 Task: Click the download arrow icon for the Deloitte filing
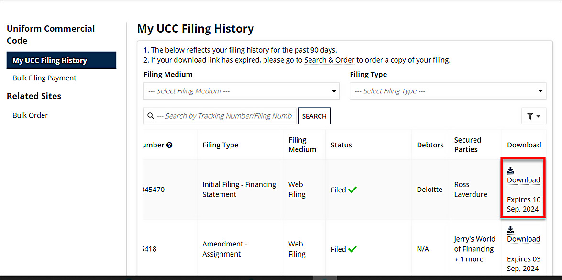point(510,170)
